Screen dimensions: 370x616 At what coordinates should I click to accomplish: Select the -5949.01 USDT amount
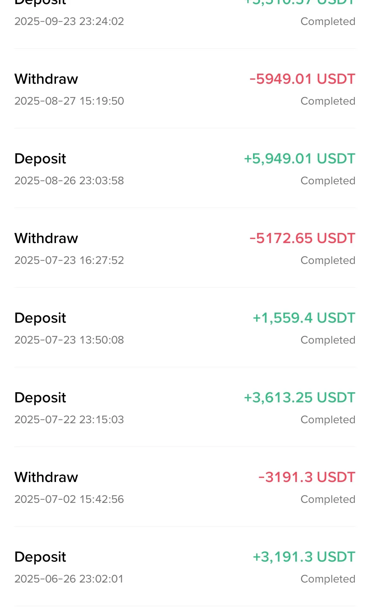click(302, 79)
